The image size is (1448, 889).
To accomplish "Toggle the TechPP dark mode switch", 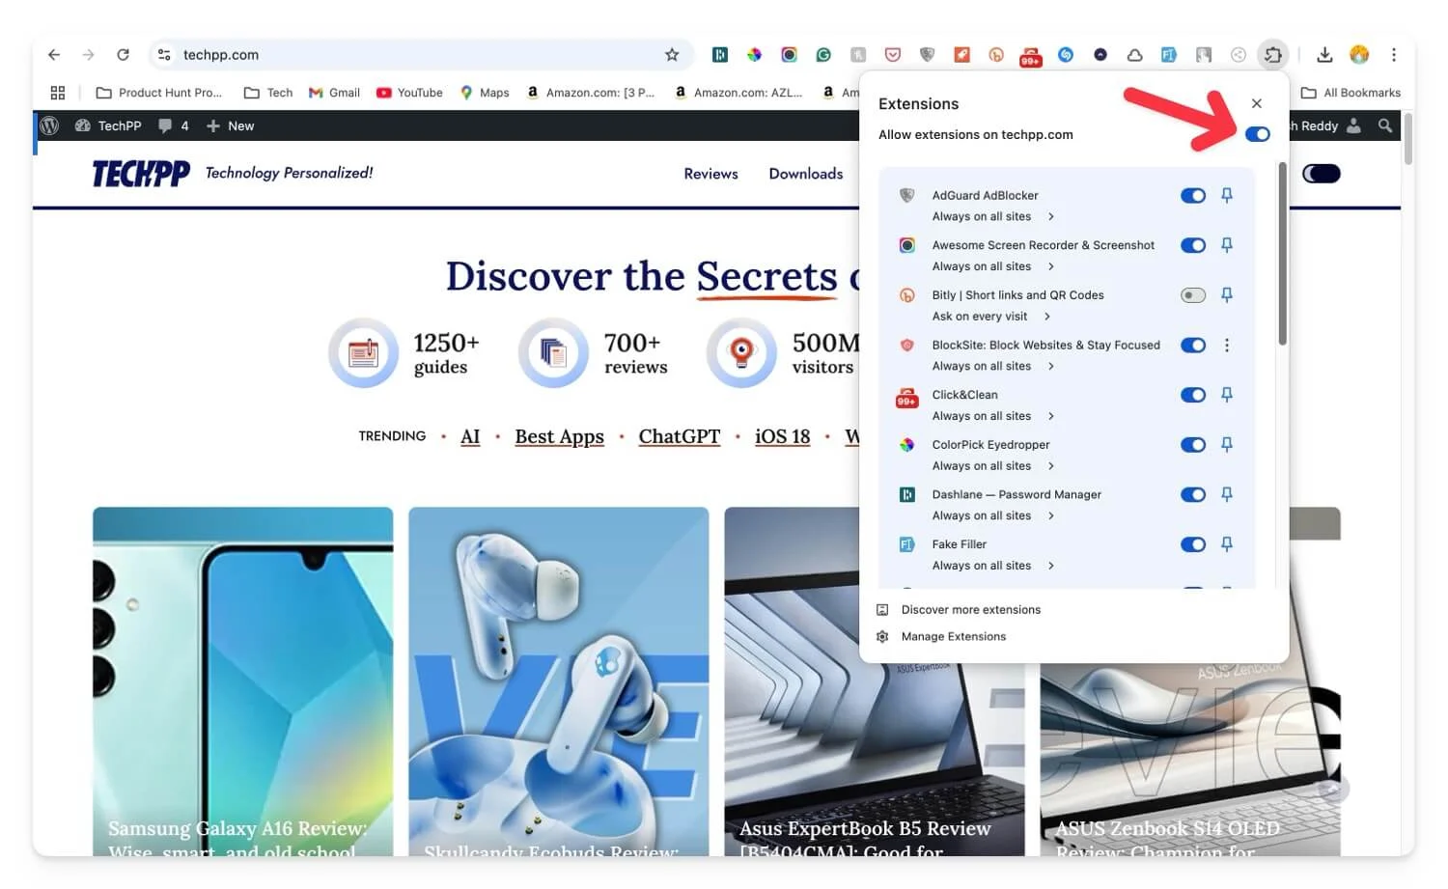I will coord(1322,174).
